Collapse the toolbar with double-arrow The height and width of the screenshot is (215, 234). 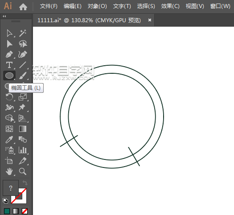(4, 16)
